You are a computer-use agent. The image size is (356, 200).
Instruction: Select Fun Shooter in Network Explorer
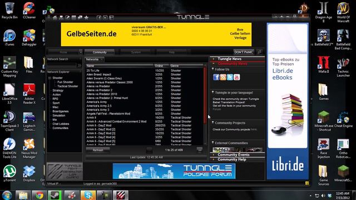(x=65, y=82)
